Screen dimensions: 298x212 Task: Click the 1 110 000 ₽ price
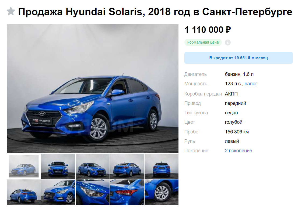(x=208, y=30)
